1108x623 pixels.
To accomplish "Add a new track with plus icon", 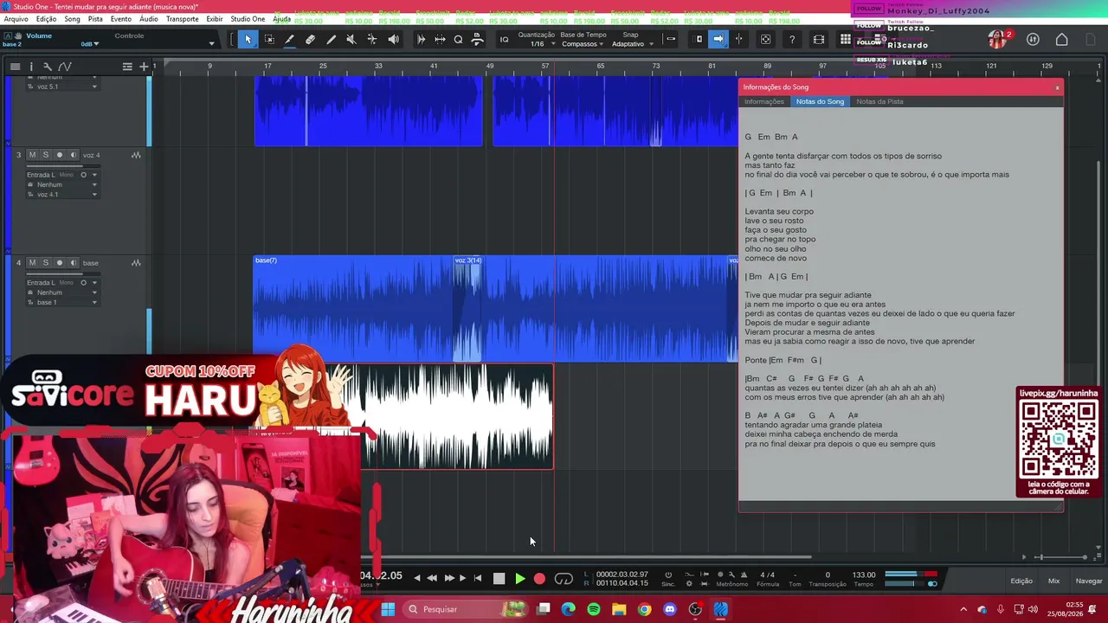I will tap(144, 67).
